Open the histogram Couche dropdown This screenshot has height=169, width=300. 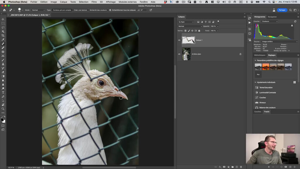pos(270,21)
